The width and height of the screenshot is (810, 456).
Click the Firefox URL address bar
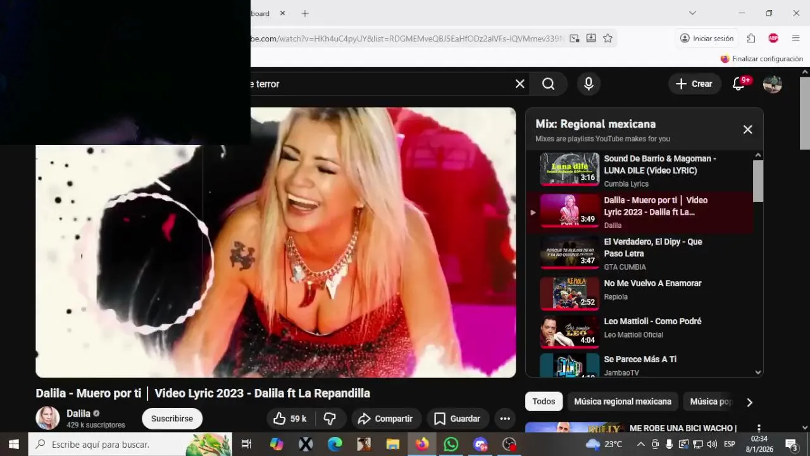405,38
